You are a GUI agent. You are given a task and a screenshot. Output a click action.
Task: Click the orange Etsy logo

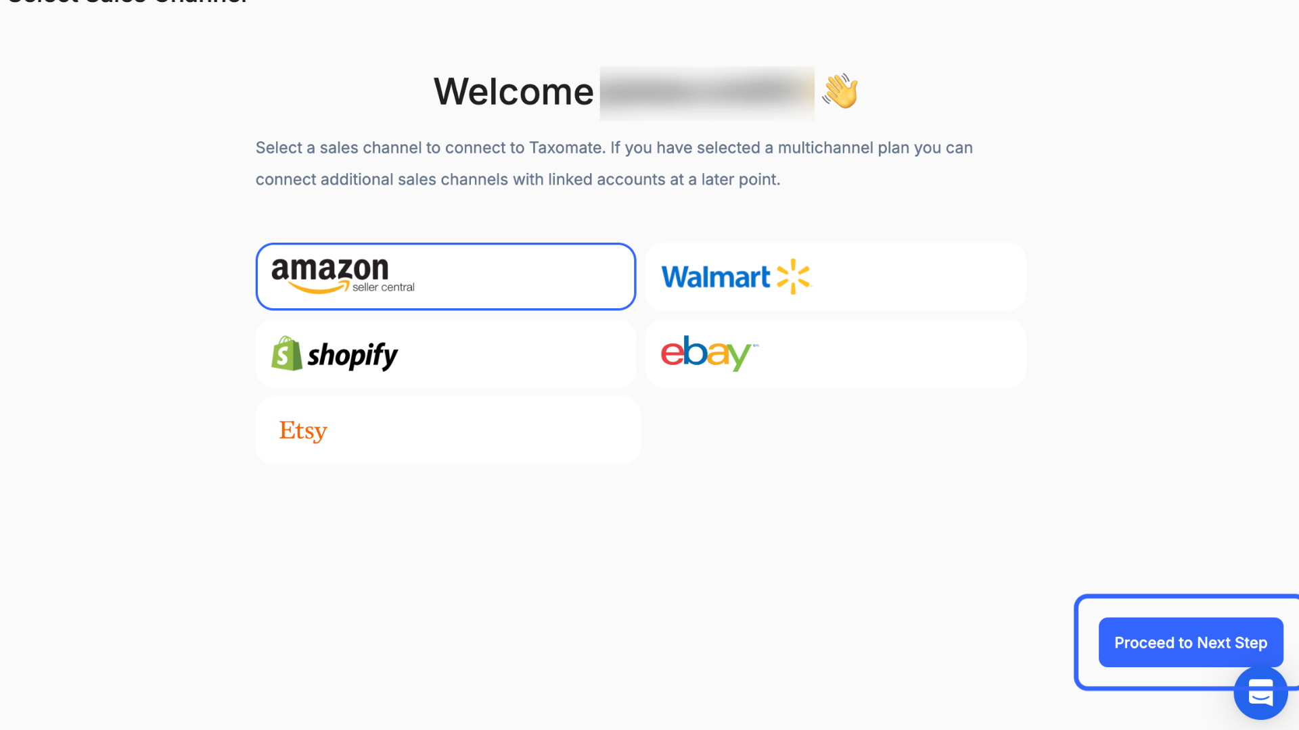pos(303,431)
